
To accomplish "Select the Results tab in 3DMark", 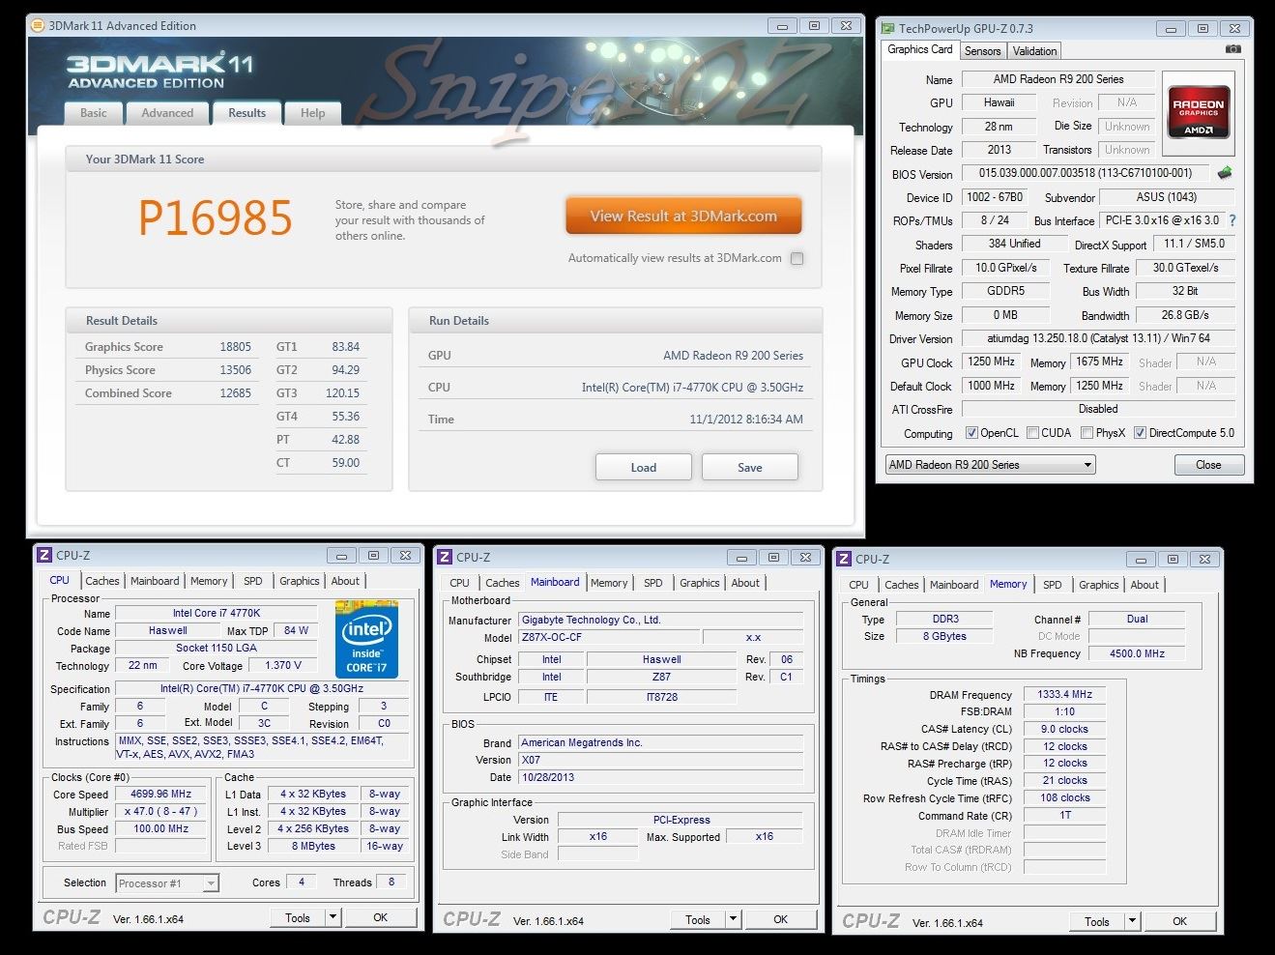I will tap(246, 113).
